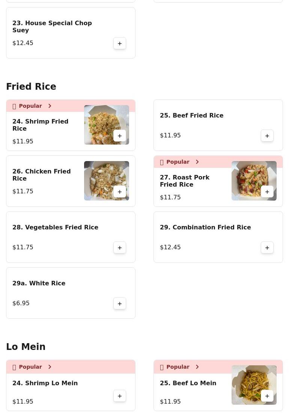
Task: Add Beef Lo Mein with plus icon
Action: pos(267,396)
